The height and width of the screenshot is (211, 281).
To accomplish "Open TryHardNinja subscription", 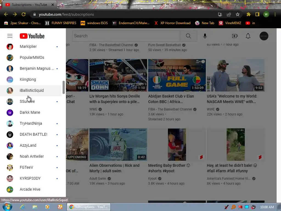I will [31, 123].
